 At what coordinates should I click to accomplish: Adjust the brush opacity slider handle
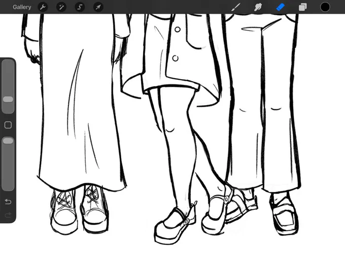[8, 141]
